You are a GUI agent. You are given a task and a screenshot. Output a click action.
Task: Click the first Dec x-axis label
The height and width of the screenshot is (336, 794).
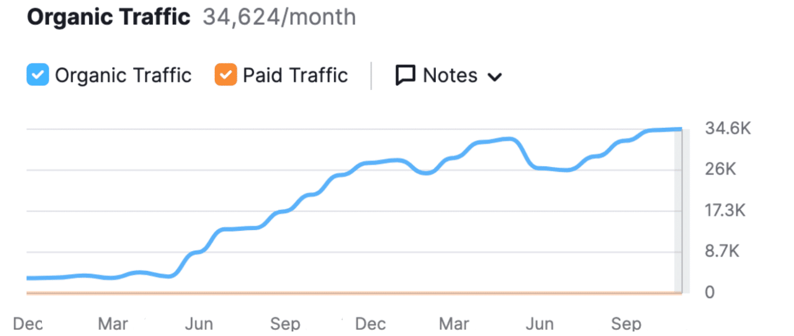27,324
